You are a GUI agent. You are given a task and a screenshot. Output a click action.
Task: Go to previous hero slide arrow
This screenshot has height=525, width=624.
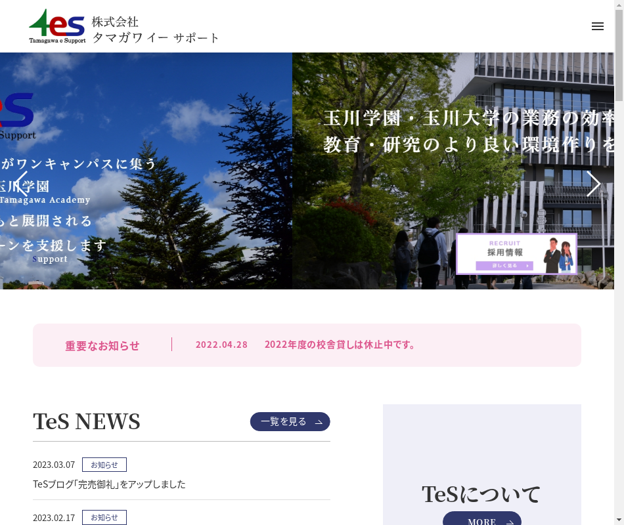pyautogui.click(x=21, y=184)
